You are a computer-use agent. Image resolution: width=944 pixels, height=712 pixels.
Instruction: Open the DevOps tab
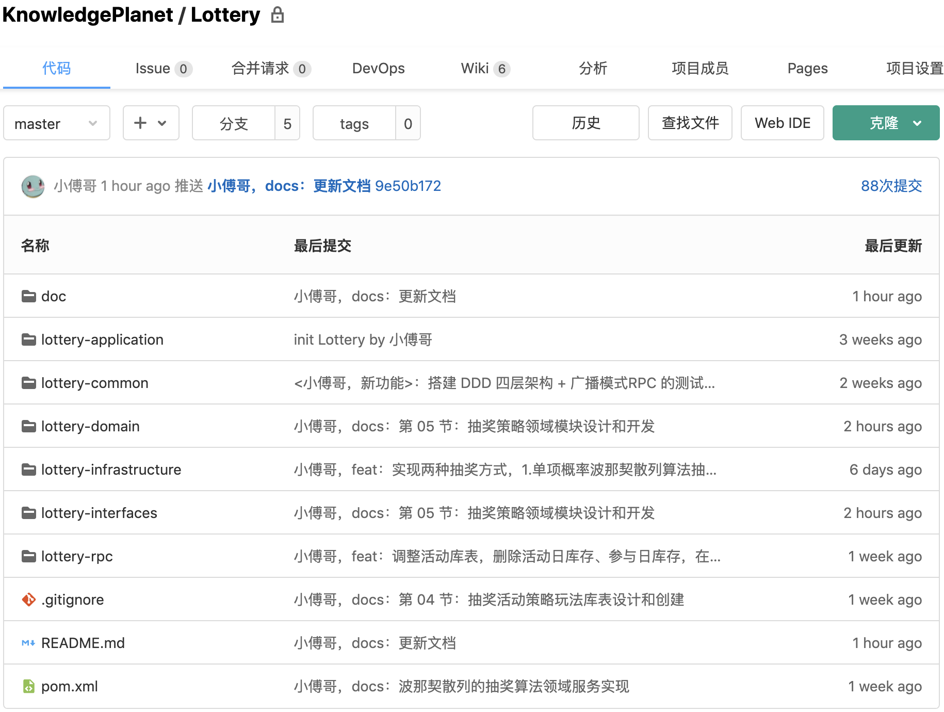378,68
